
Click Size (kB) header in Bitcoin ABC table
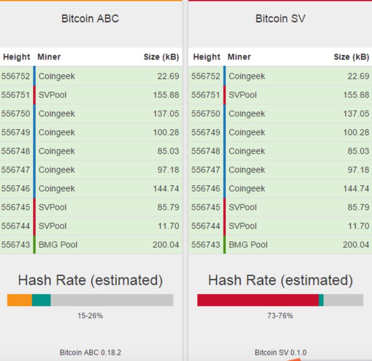(161, 57)
